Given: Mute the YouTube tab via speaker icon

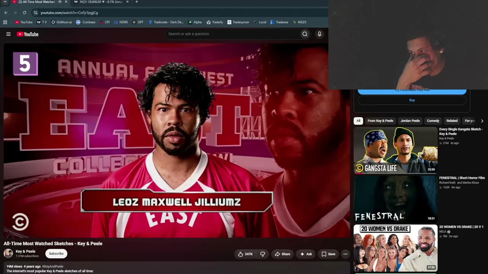Looking at the screenshot, I should pos(60,2).
